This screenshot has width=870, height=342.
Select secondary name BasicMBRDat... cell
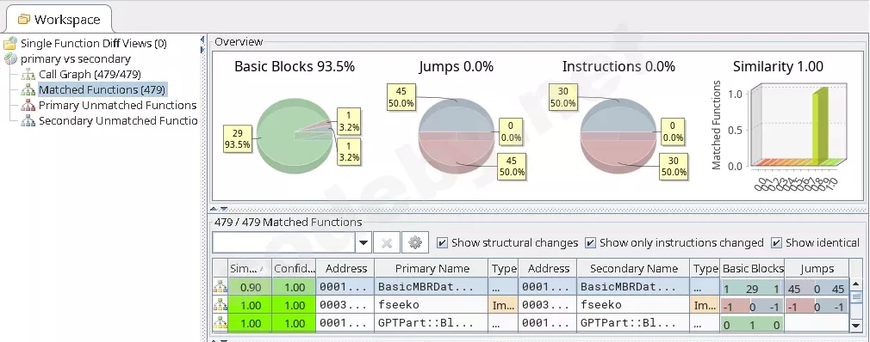point(634,287)
